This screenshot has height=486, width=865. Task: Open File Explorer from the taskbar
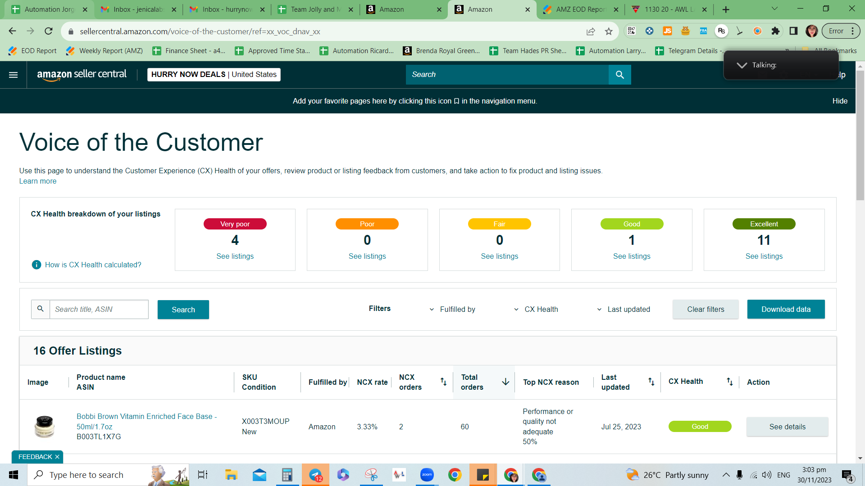tap(231, 475)
